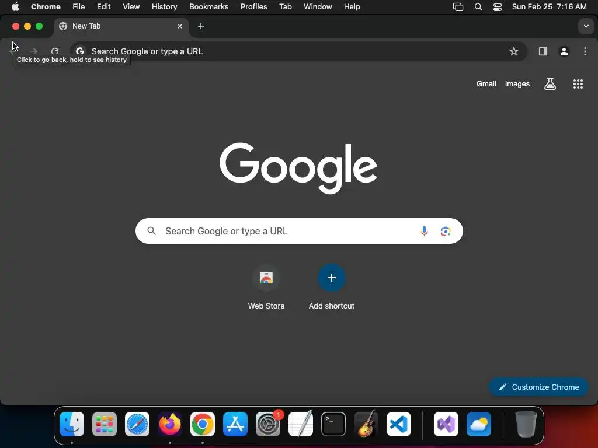598x448 pixels.
Task: Open the Window menu
Action: [x=318, y=6]
